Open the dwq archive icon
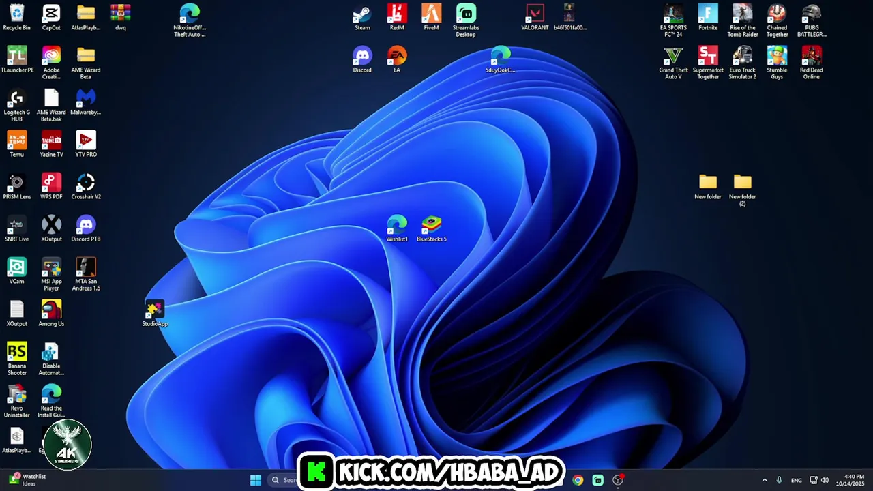 click(121, 18)
